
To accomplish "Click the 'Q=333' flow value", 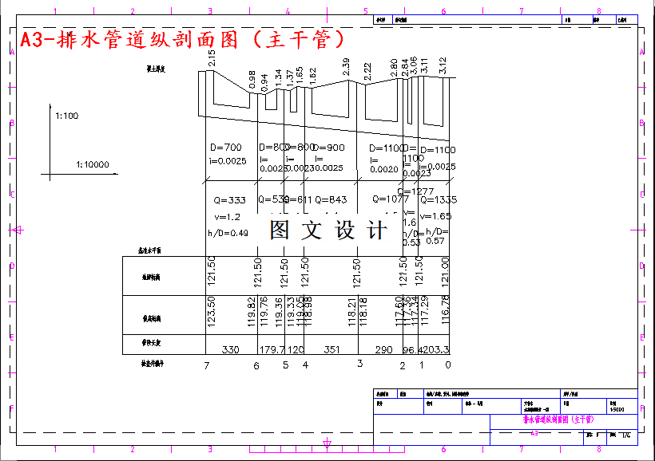I will (x=230, y=200).
